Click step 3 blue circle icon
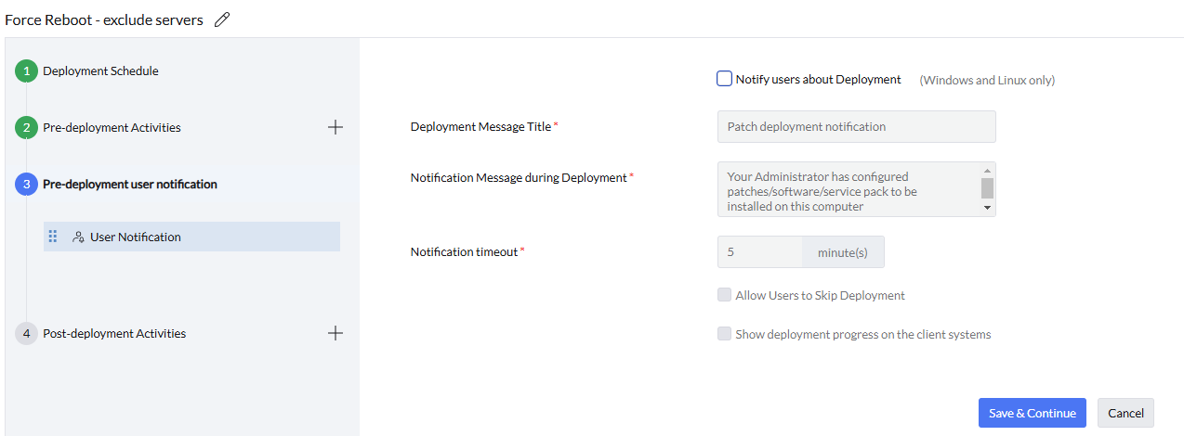This screenshot has height=436, width=1184. click(x=26, y=185)
